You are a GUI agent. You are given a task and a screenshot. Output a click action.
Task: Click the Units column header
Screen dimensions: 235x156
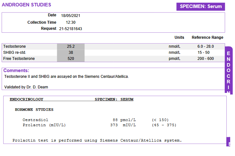[179, 37]
